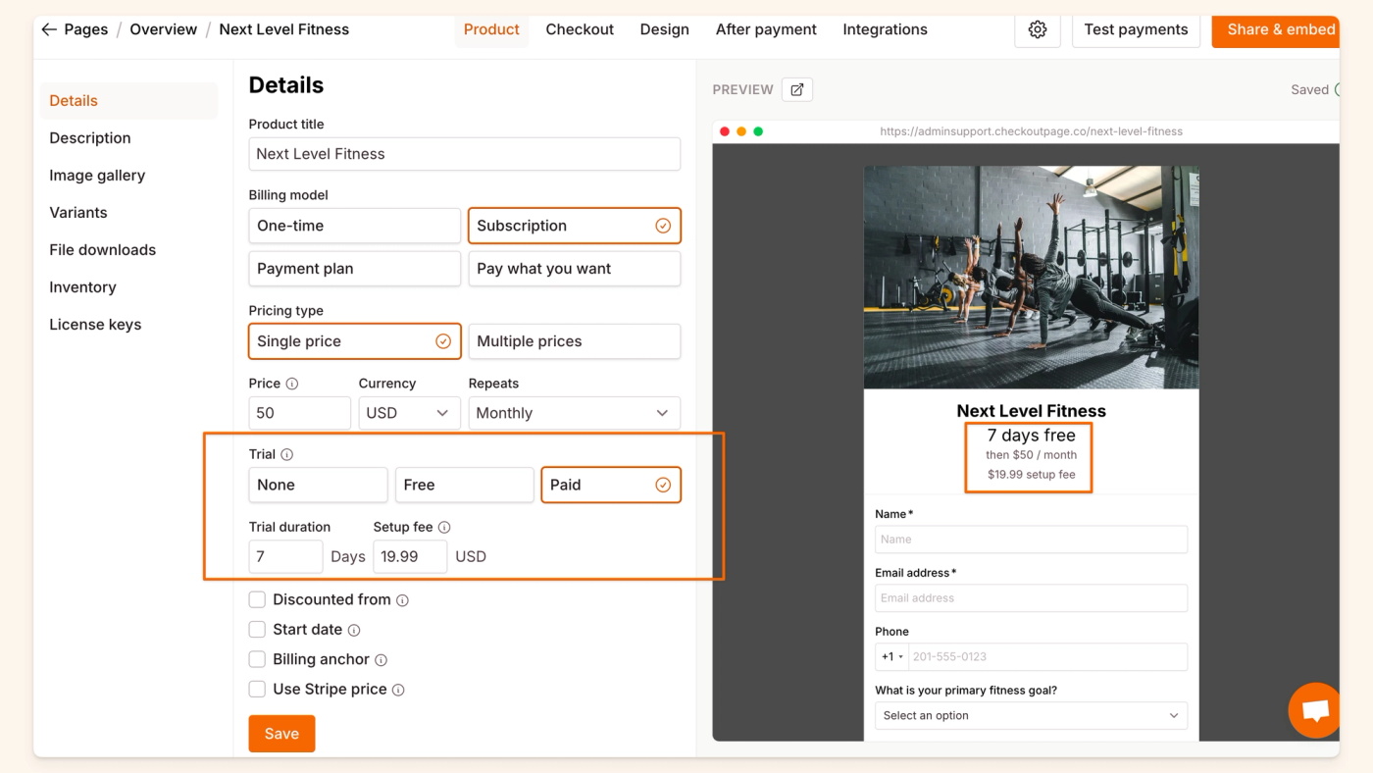Click the Save button
1373x773 pixels.
[x=281, y=734]
